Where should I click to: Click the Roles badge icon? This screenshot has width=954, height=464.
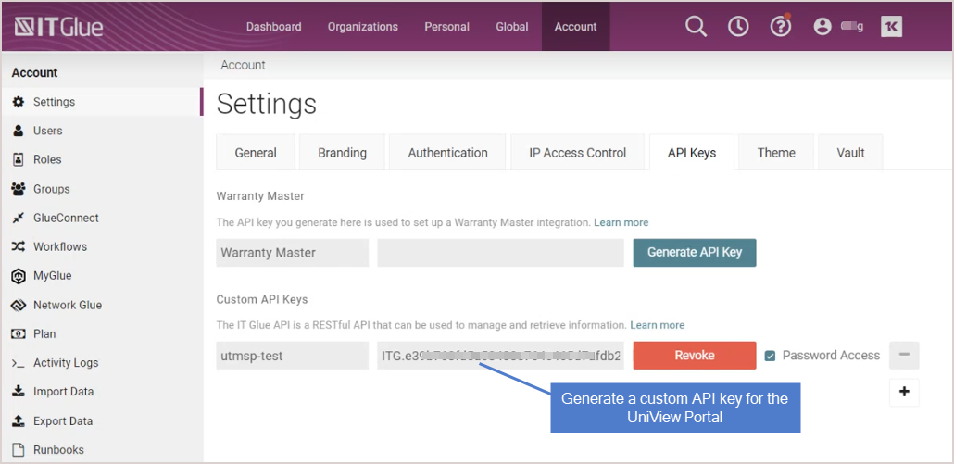pyautogui.click(x=19, y=159)
